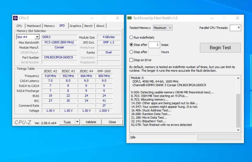
Task: Open the Tested Memory Maximum dropdown
Action: click(x=163, y=28)
